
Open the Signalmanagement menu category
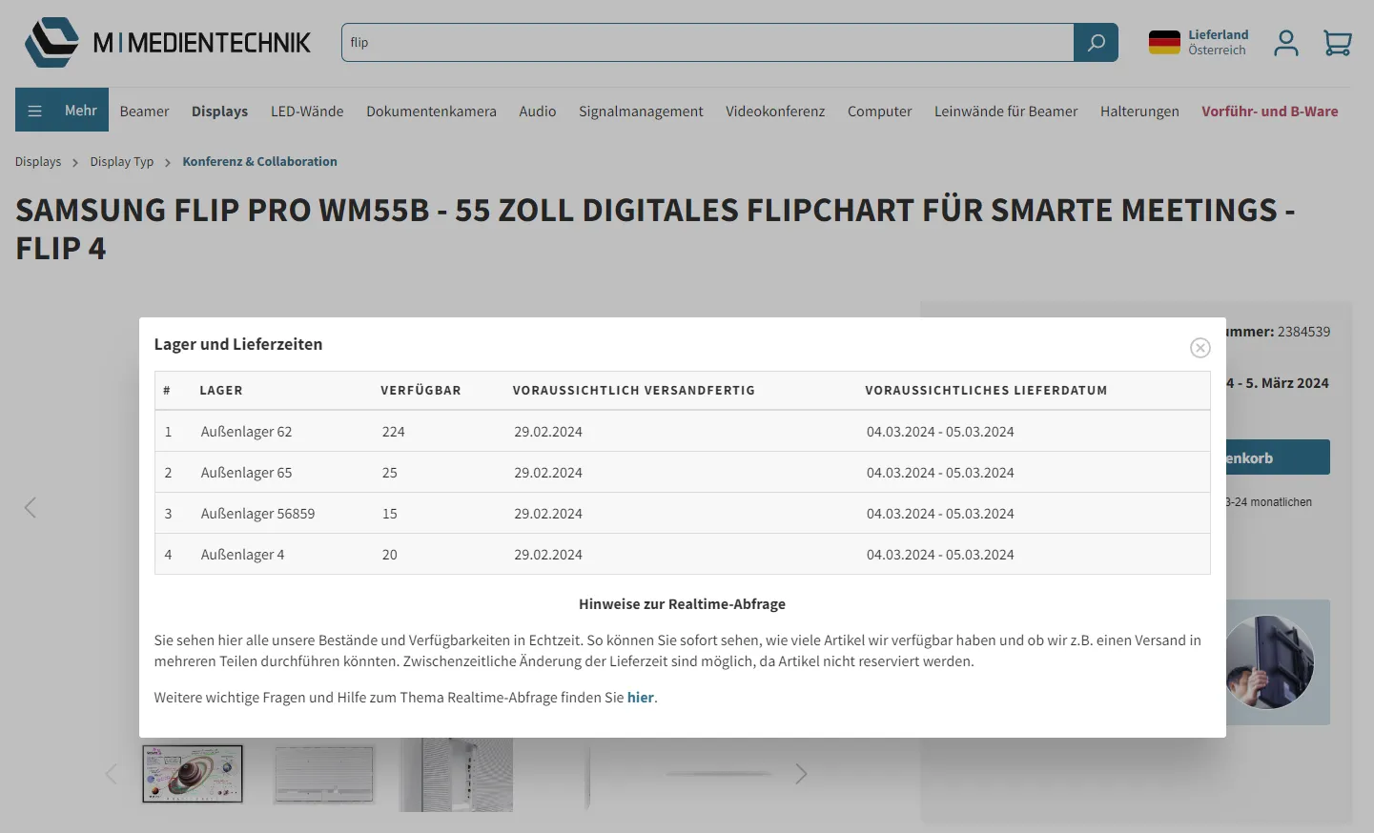click(641, 112)
